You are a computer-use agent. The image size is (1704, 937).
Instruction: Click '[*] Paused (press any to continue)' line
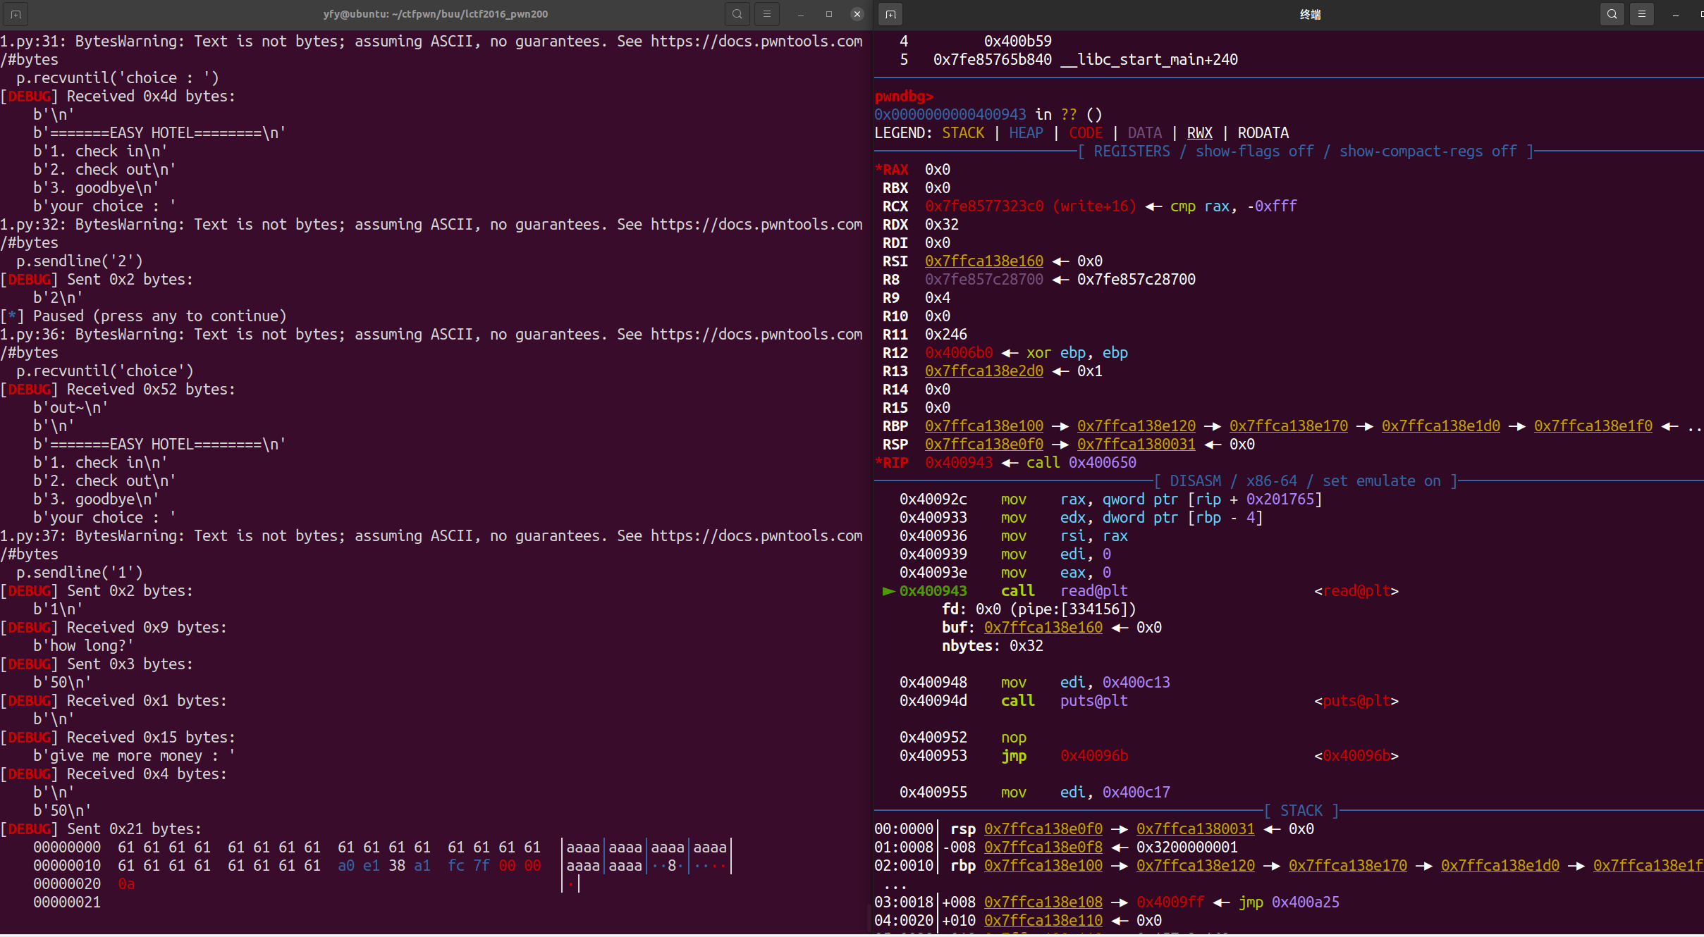point(143,316)
